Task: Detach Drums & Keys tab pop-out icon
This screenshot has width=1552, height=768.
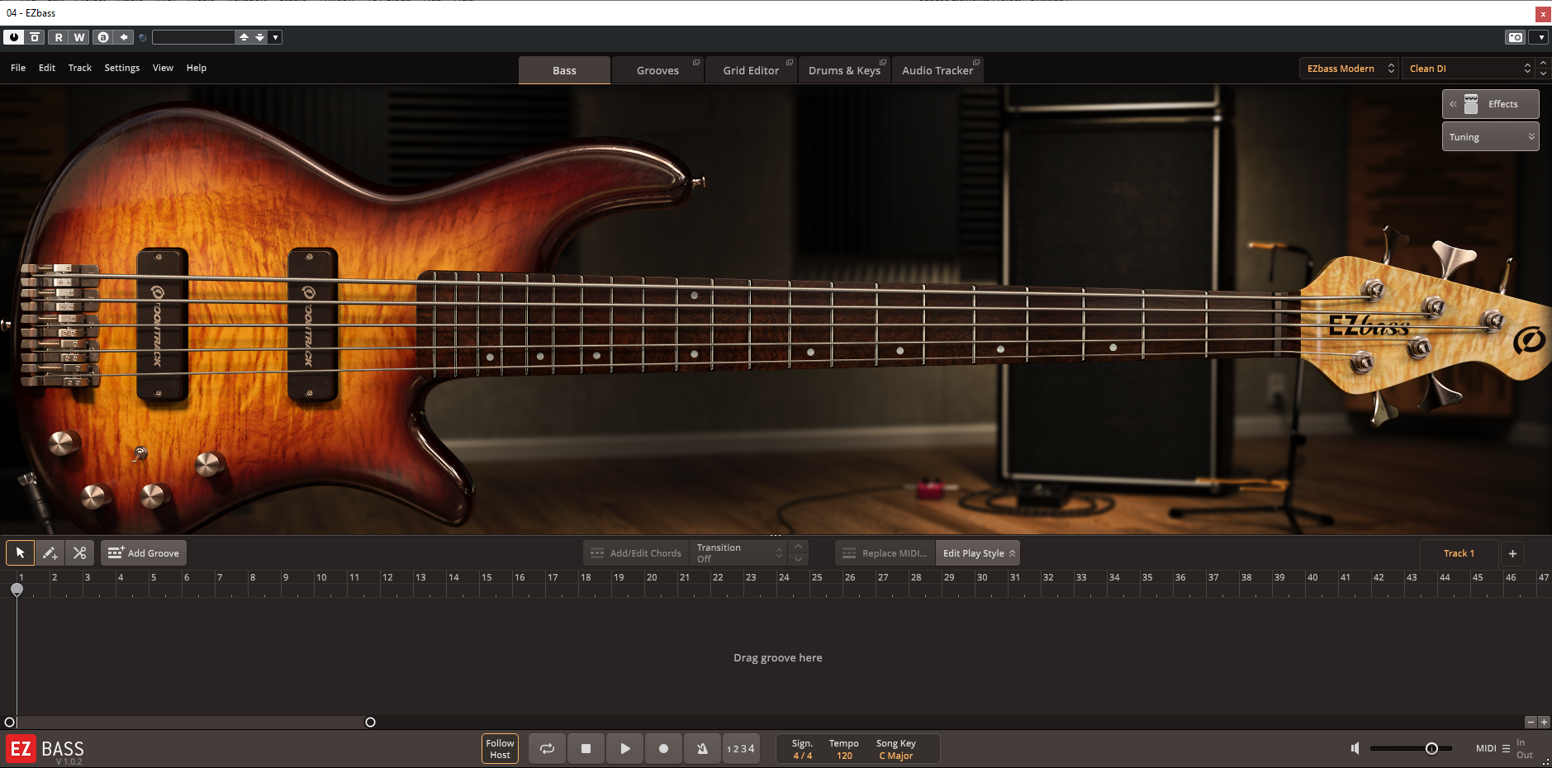Action: pos(883,62)
